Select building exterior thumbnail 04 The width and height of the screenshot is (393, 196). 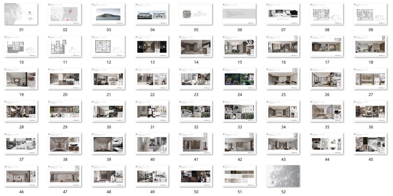152,14
